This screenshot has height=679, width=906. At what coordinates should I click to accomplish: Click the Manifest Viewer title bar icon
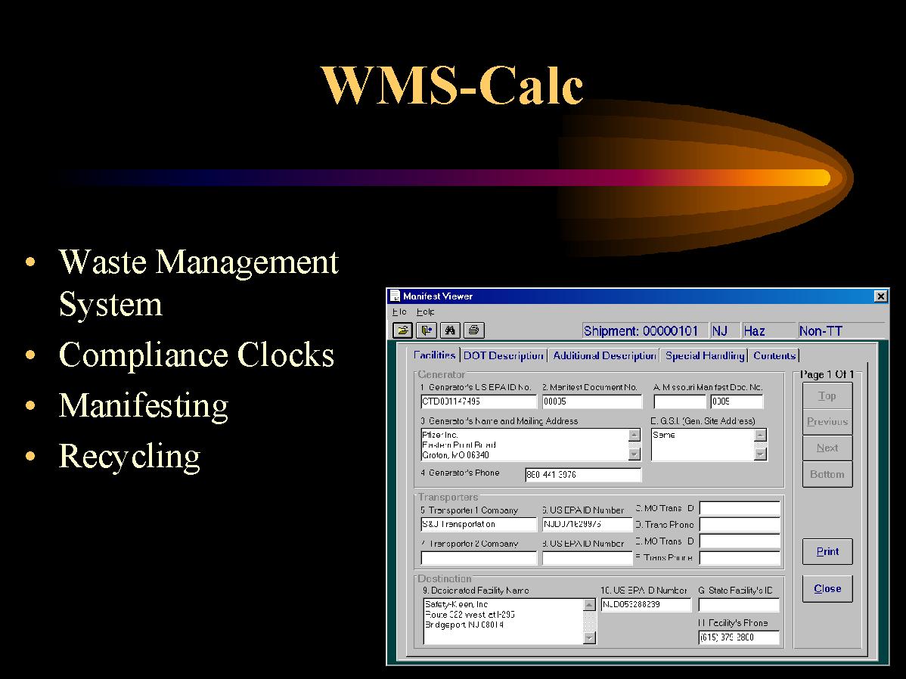(395, 296)
